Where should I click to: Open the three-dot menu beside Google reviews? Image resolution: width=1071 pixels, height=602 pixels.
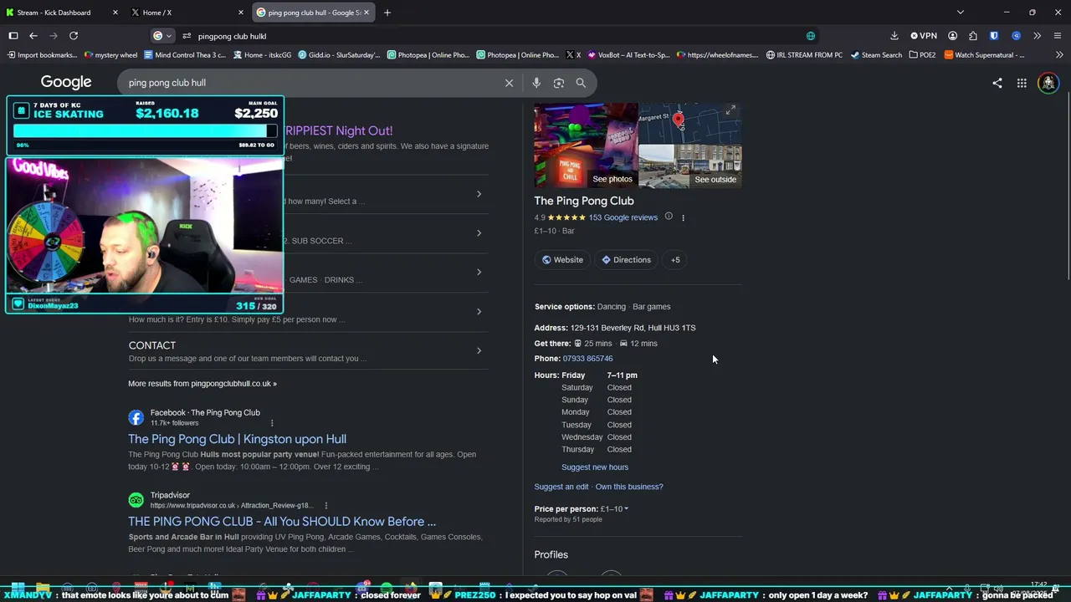(x=683, y=217)
